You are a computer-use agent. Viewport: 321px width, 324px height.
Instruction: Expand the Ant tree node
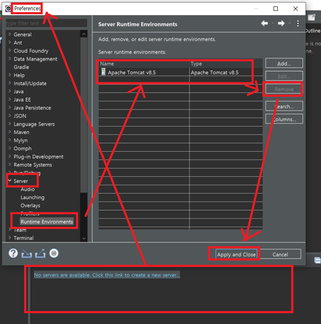click(x=9, y=42)
